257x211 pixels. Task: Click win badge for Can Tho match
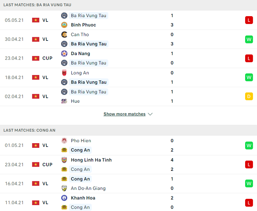tap(249, 39)
